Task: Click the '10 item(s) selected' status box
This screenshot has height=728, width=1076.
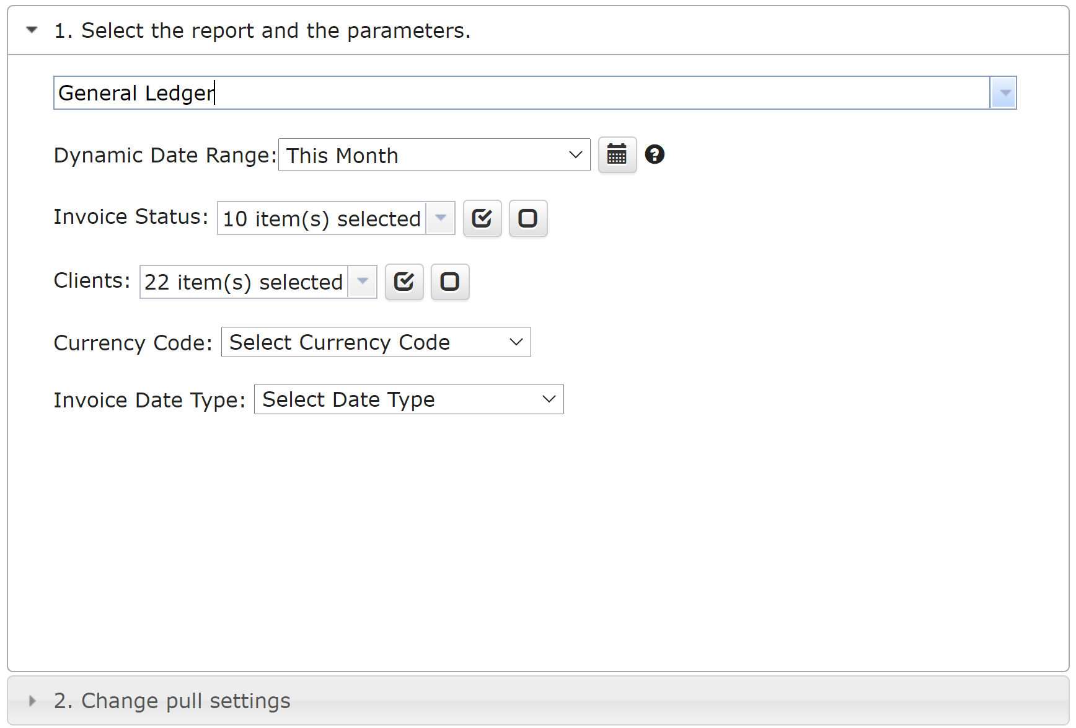Action: pyautogui.click(x=322, y=219)
